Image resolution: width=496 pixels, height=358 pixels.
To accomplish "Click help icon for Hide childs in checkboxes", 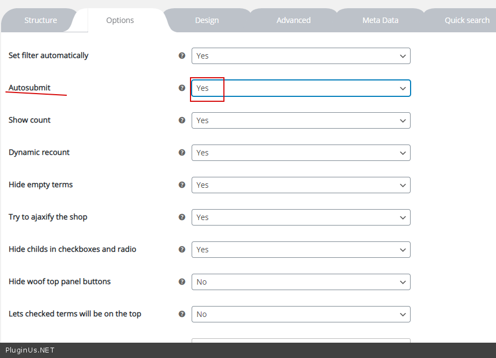I will 182,250.
